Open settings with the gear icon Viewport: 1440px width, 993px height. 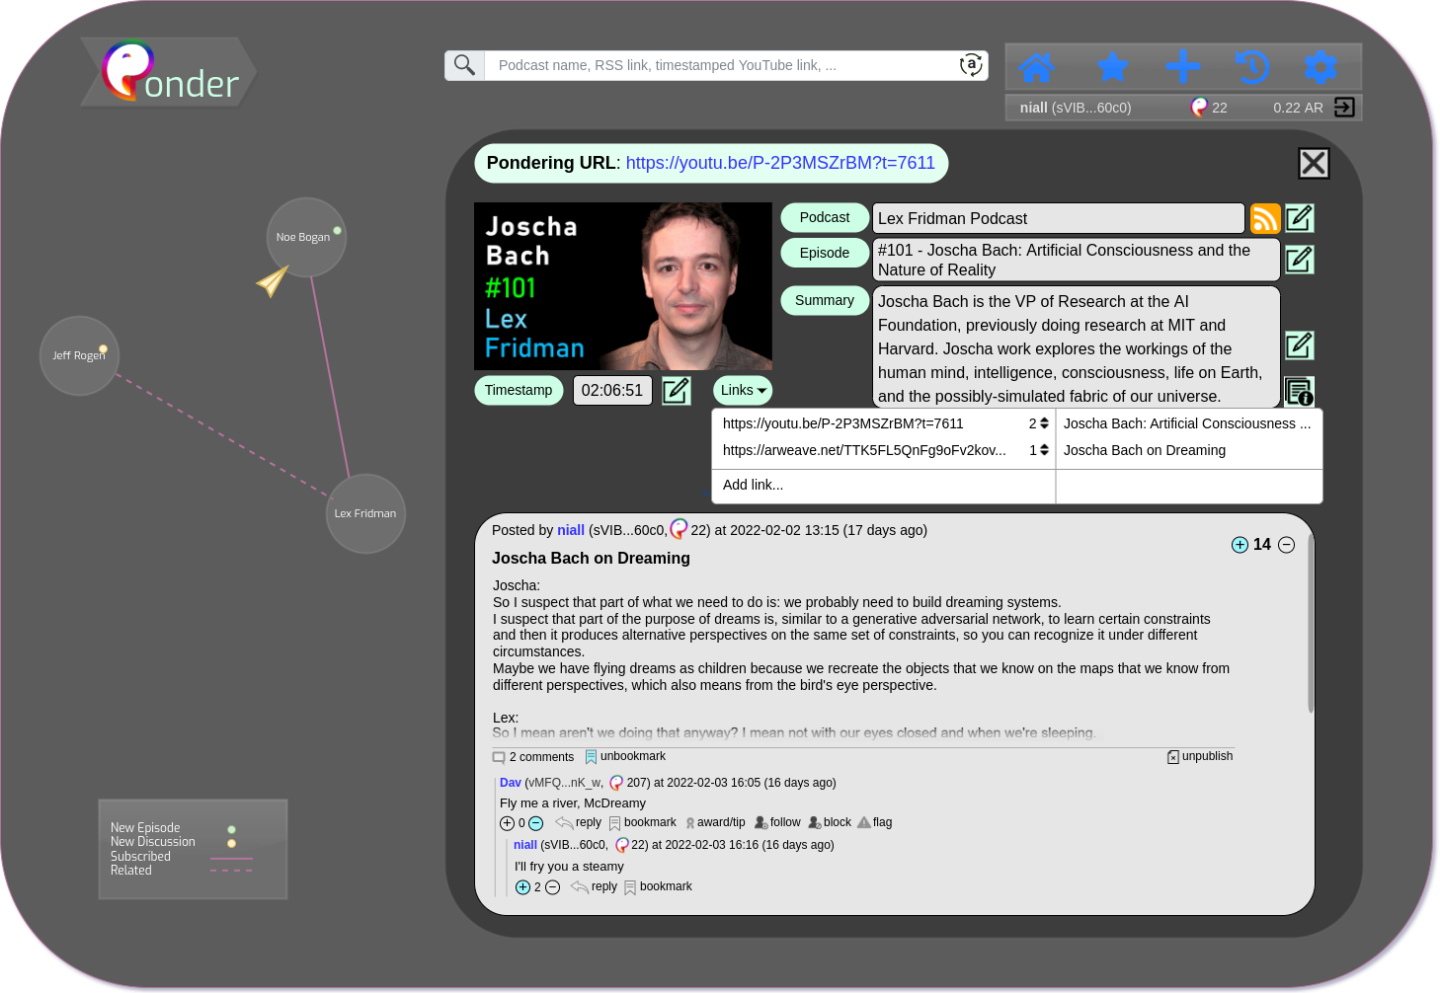1320,67
